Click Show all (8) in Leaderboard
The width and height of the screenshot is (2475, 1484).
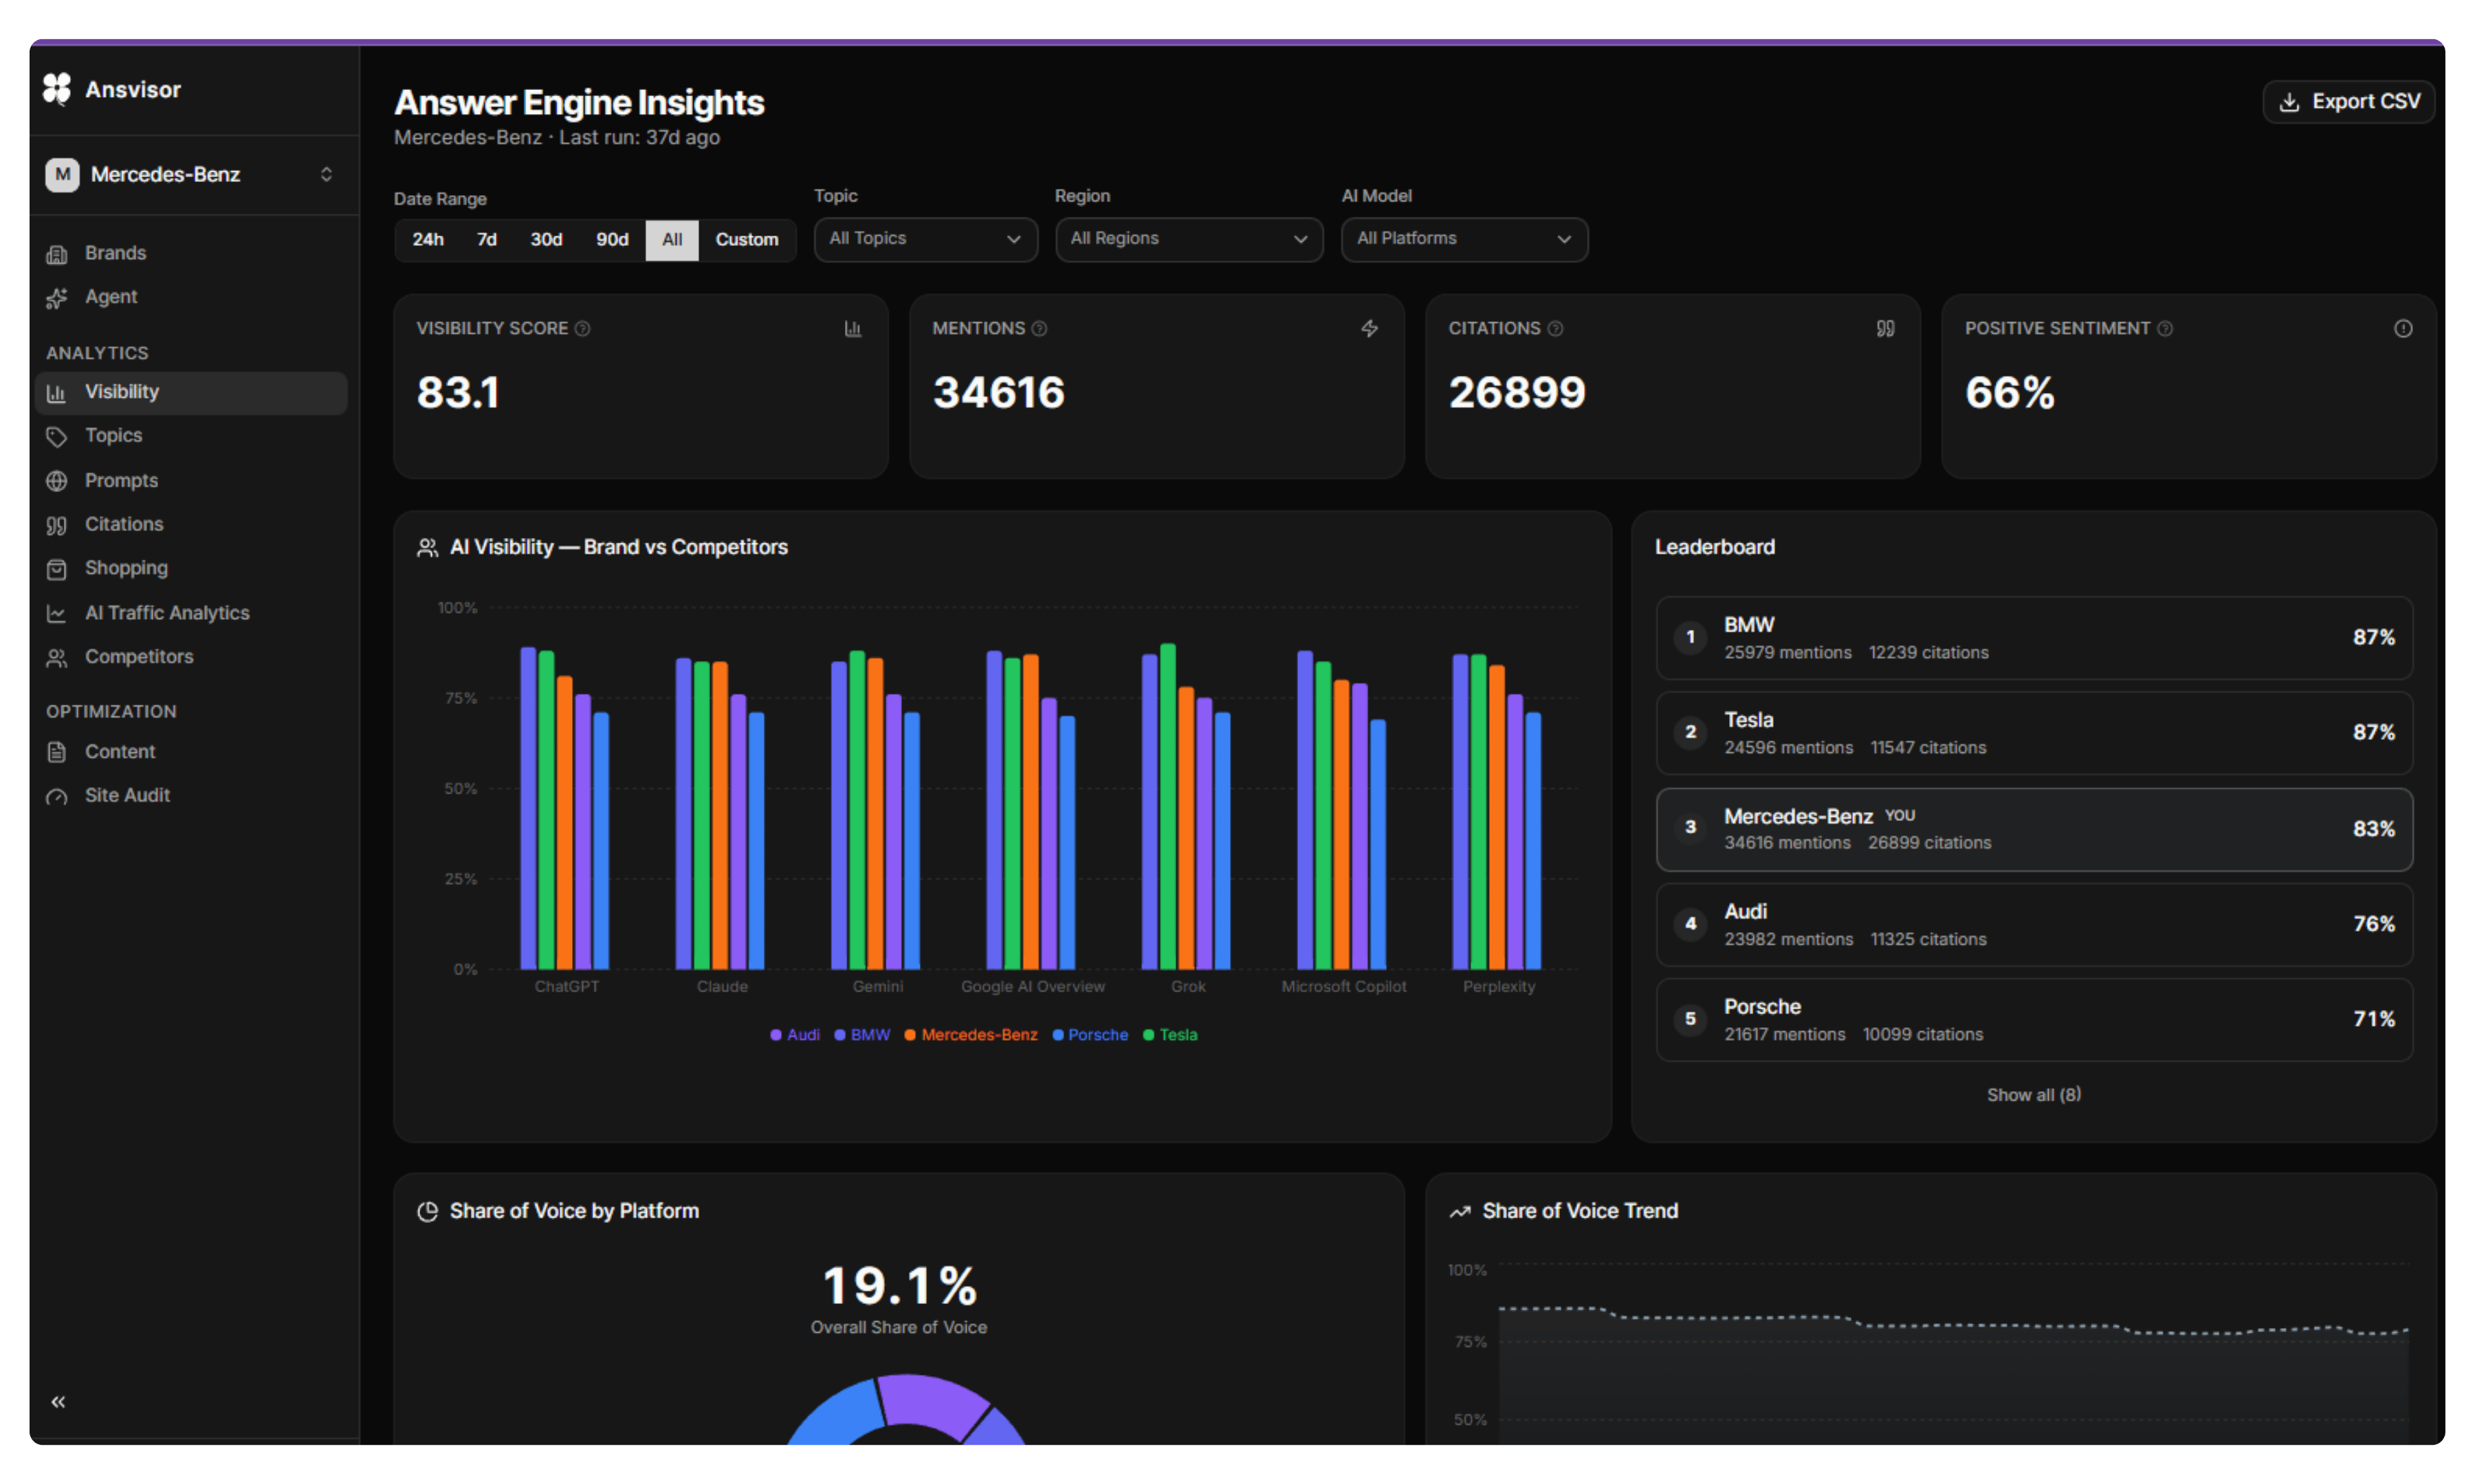pyautogui.click(x=2034, y=1095)
